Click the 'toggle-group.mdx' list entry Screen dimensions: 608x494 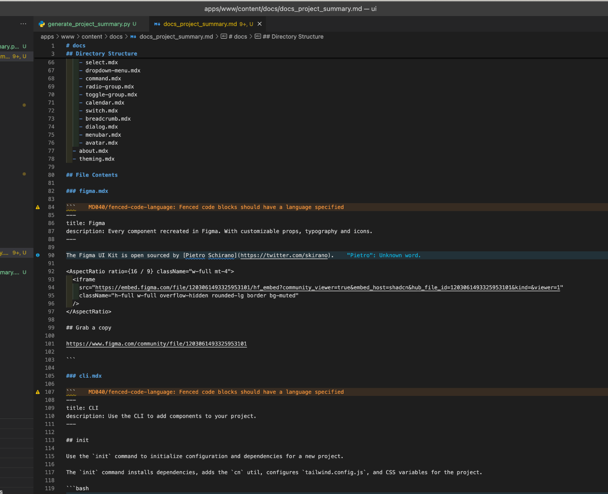click(111, 95)
